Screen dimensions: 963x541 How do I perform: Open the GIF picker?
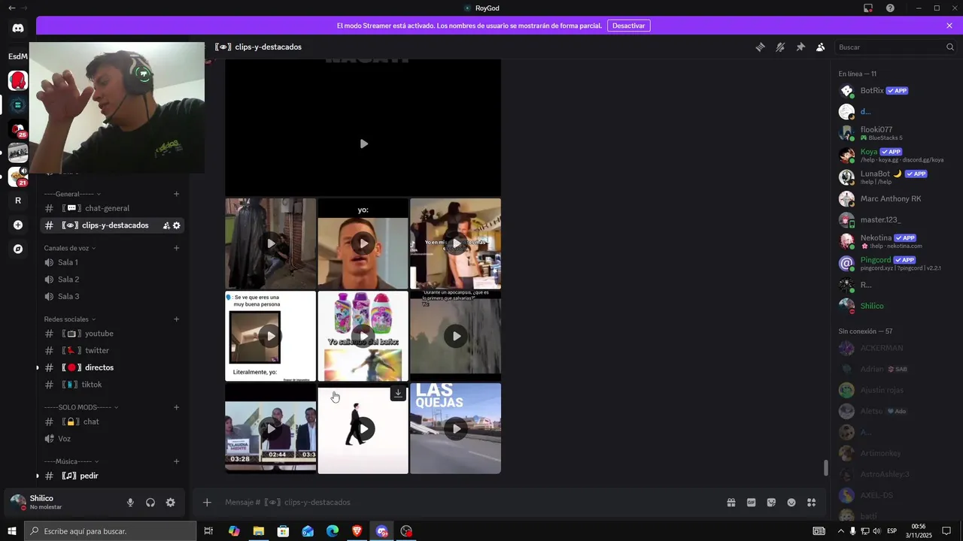point(751,503)
